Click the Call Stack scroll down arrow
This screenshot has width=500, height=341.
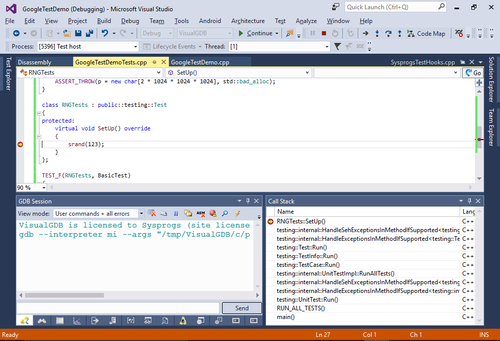479,321
